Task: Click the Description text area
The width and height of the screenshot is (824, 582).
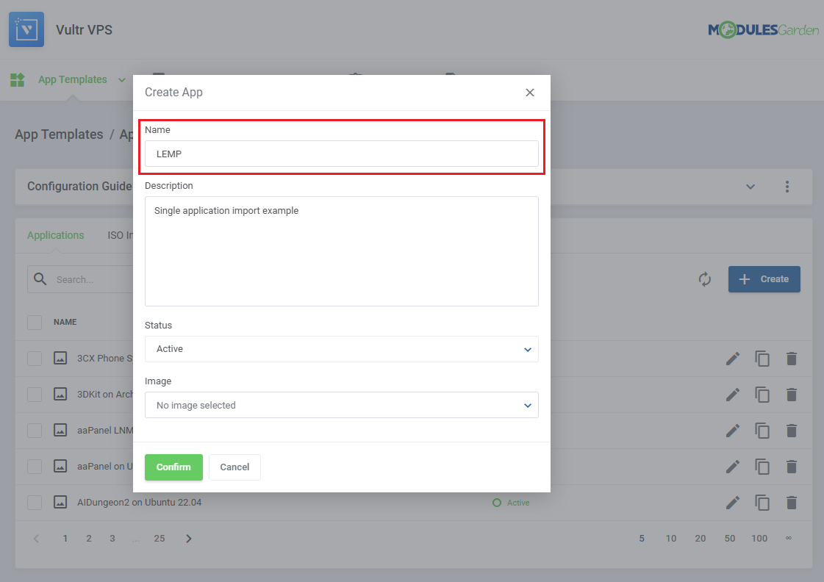Action: (342, 251)
